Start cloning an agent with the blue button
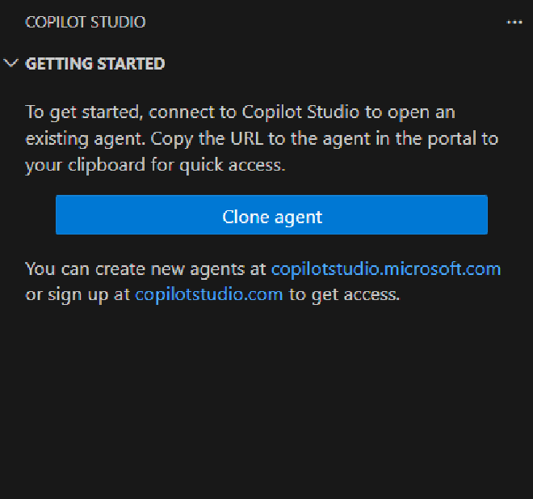 pyautogui.click(x=271, y=215)
